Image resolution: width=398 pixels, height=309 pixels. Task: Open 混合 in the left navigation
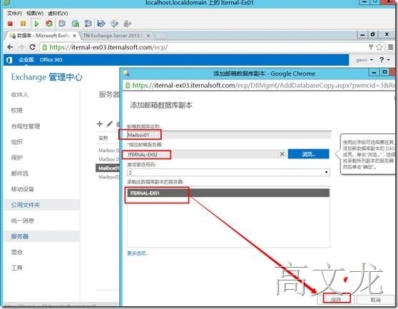point(17,252)
